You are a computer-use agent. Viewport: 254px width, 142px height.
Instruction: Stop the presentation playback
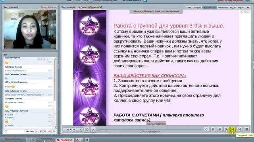tap(246, 129)
